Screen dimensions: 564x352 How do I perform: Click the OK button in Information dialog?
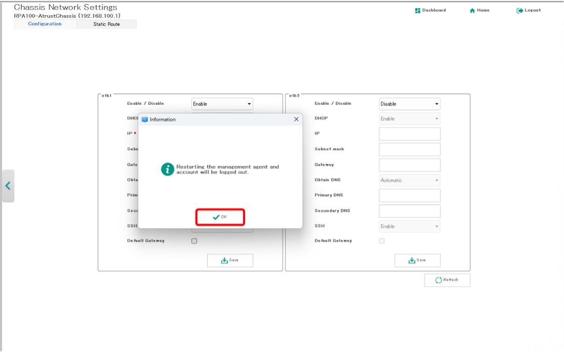pos(220,217)
